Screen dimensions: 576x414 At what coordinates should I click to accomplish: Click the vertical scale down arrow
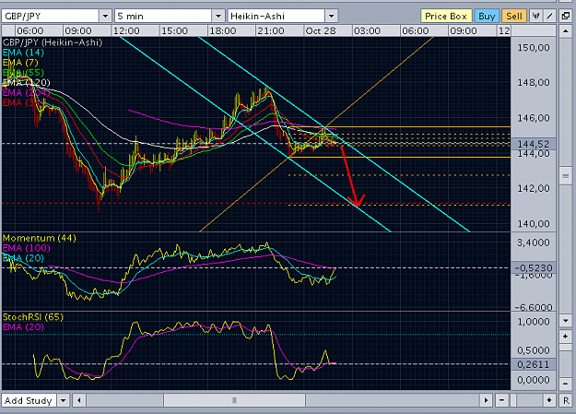565,320
